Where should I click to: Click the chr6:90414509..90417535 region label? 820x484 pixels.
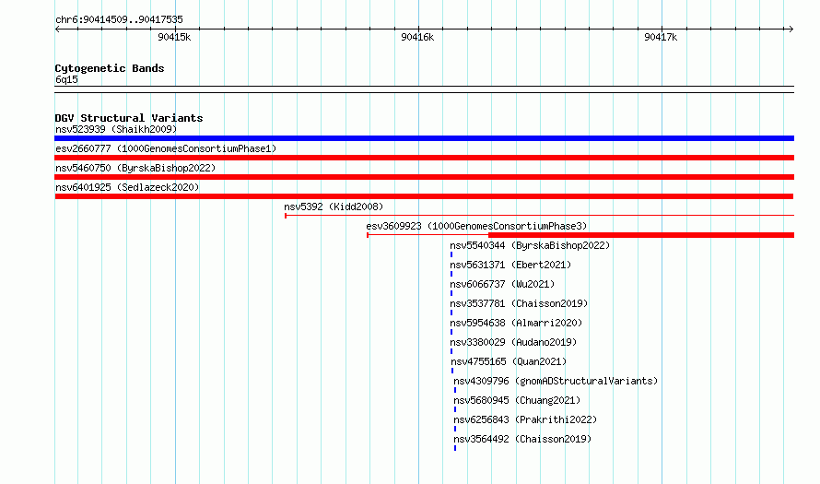click(119, 19)
